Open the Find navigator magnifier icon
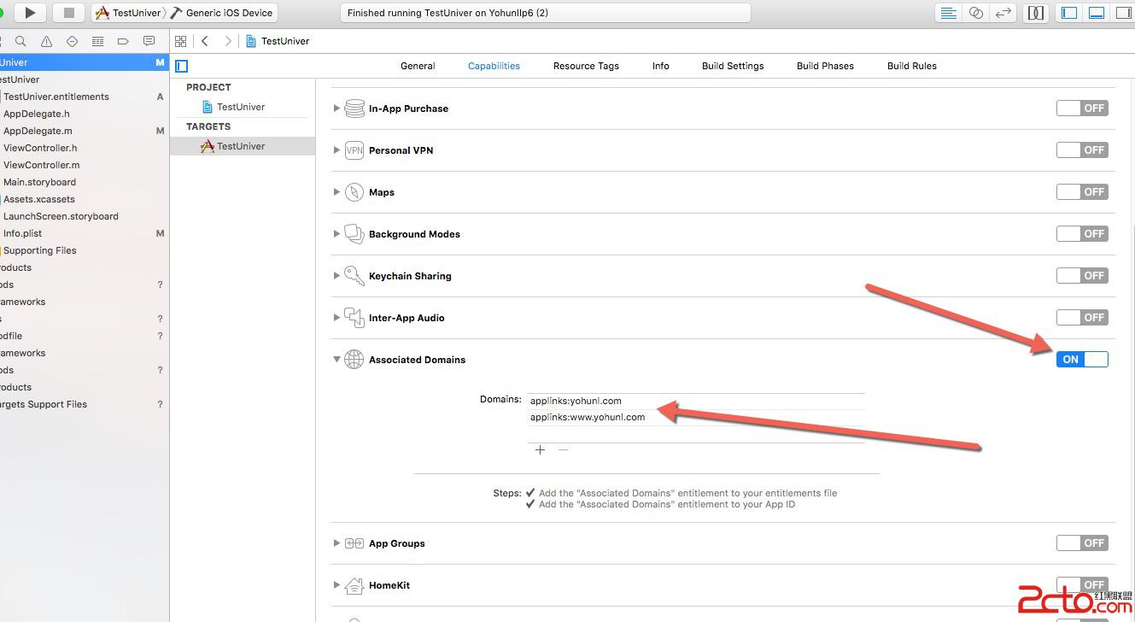The image size is (1135, 622). [x=20, y=41]
